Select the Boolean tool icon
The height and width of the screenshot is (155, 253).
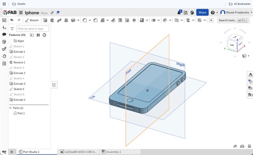[153, 20]
